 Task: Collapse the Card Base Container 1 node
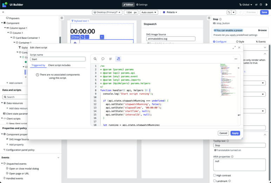[x=11, y=38]
